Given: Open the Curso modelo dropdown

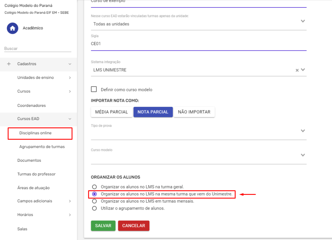Looking at the screenshot, I should (303, 155).
